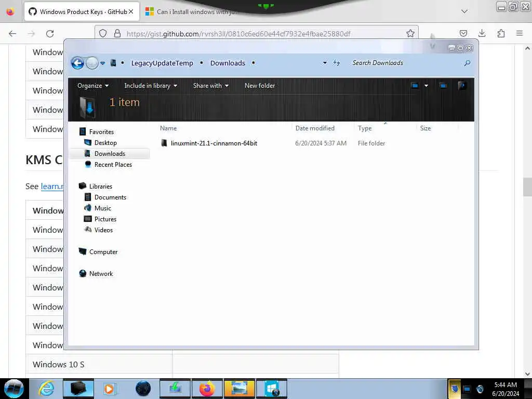Click the Windows Explorer taskbar button
Screen dimensions: 532x399
click(78, 389)
